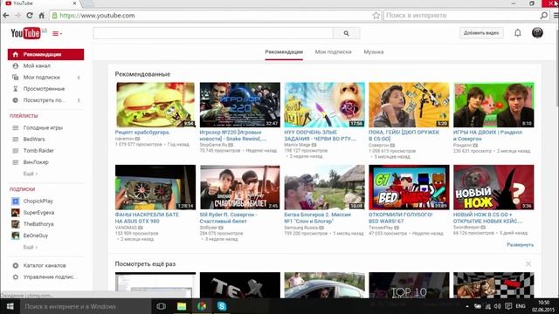Switch ENG input language indicator
Screen dimensions: 559x314
pyautogui.click(x=521, y=306)
